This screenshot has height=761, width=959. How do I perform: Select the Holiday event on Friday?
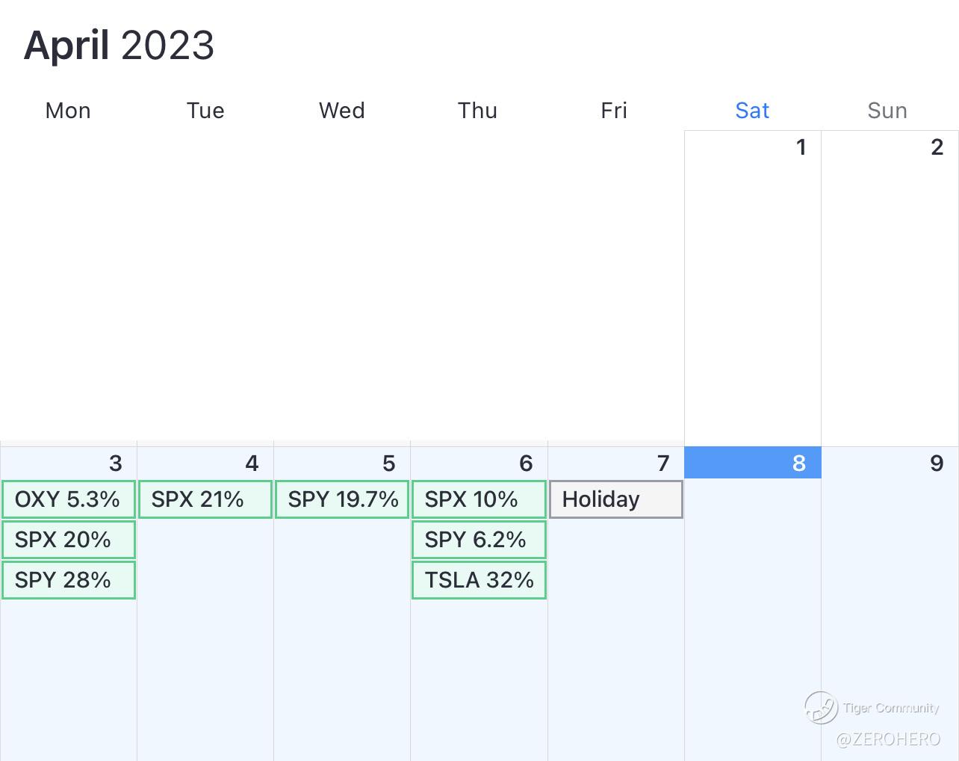(615, 499)
